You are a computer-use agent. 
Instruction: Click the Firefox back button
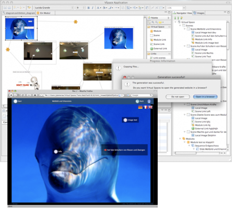[11, 95]
